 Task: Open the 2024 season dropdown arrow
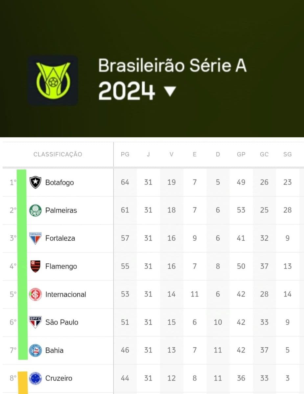(x=170, y=91)
